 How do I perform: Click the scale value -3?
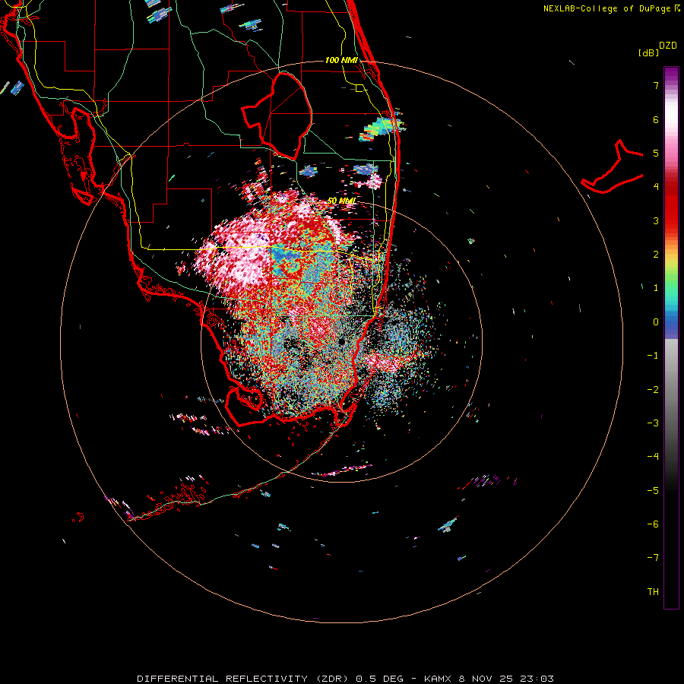coord(653,423)
